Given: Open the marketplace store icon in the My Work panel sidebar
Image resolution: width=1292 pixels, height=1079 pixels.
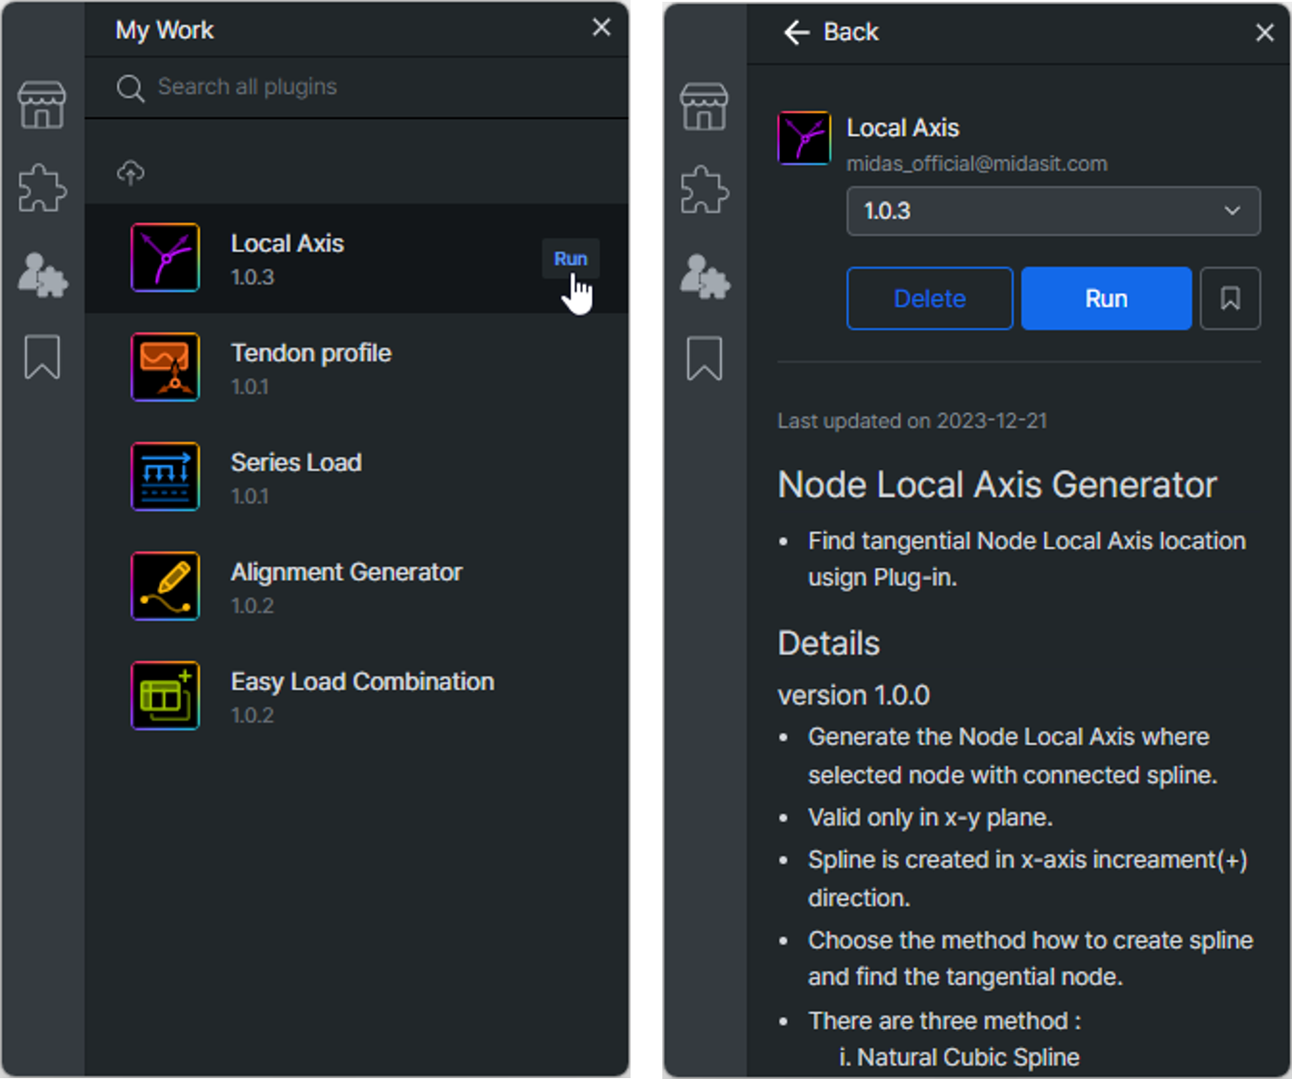Looking at the screenshot, I should (42, 105).
